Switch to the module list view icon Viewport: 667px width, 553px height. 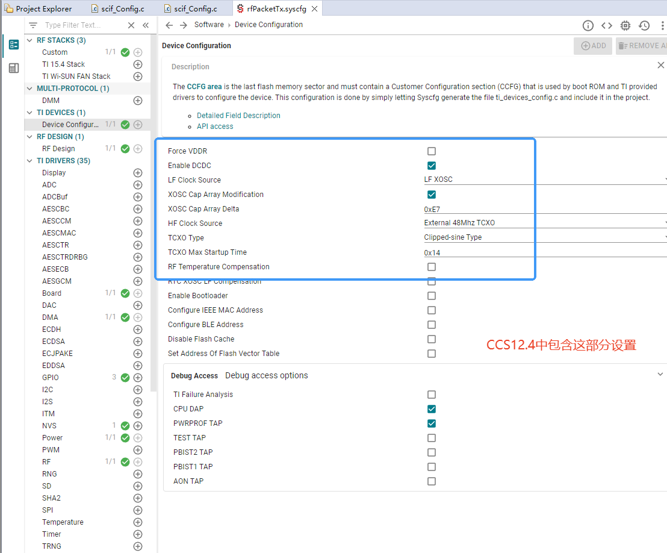(14, 44)
